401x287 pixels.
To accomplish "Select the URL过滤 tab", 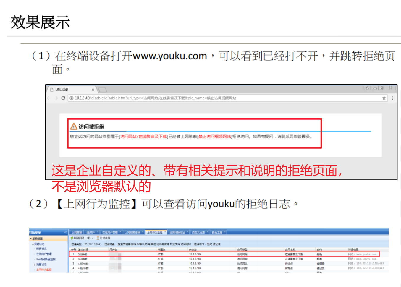I will click(72, 90).
